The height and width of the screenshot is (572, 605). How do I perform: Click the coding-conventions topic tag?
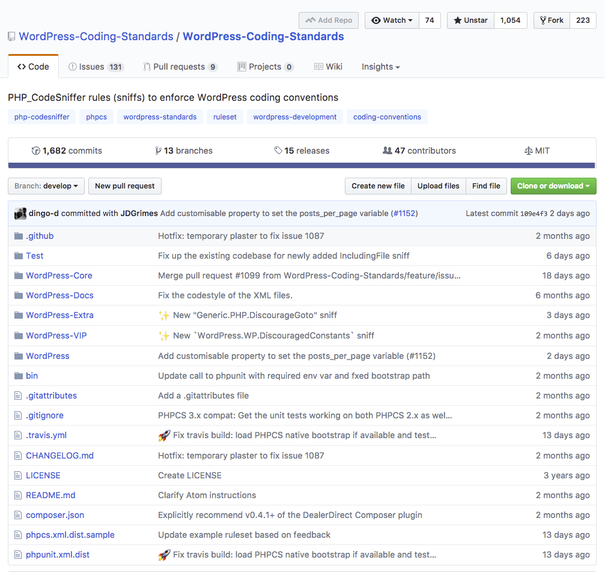pos(387,117)
